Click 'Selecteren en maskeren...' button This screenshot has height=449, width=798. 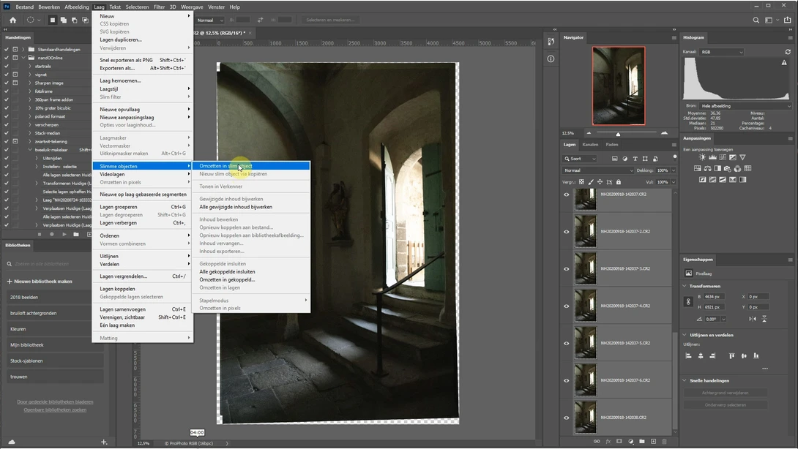point(330,20)
